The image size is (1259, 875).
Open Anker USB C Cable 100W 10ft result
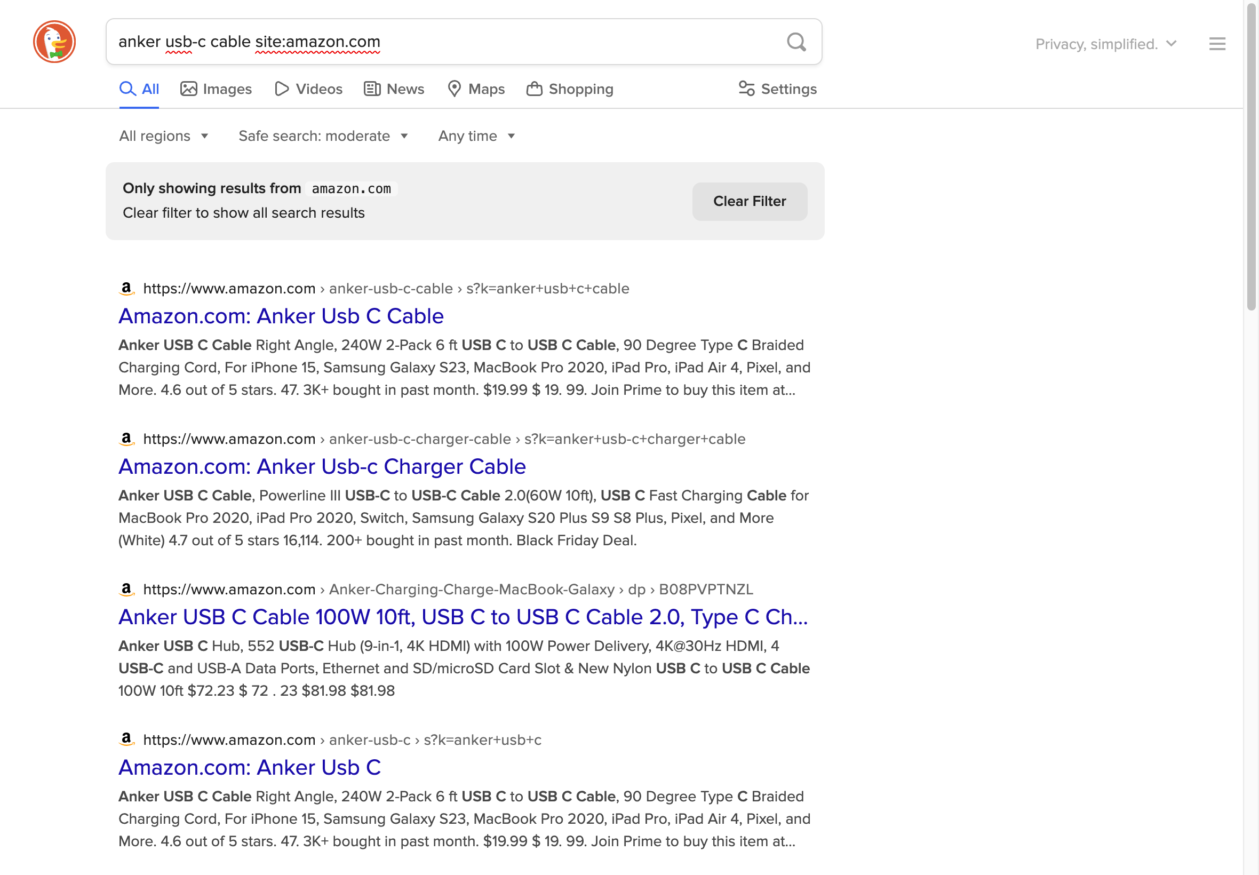pos(463,617)
